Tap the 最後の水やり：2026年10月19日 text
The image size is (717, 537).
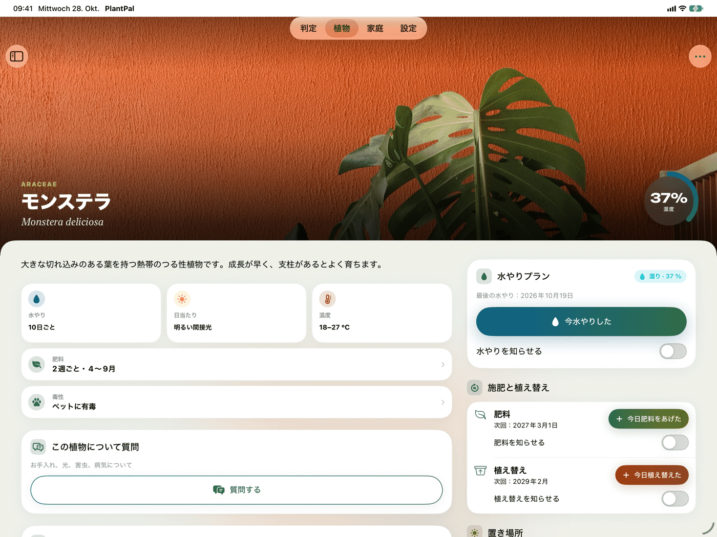(x=525, y=296)
